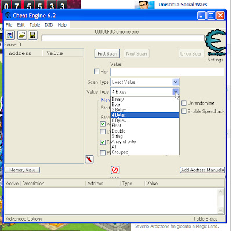Click the First Scan button
Image resolution: width=232 pixels, height=231 pixels.
[x=107, y=53]
